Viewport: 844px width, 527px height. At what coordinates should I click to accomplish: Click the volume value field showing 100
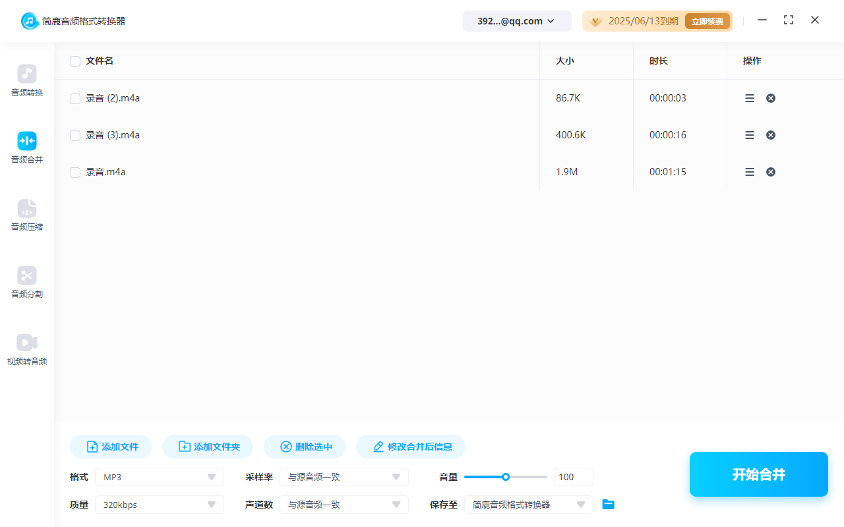(573, 477)
